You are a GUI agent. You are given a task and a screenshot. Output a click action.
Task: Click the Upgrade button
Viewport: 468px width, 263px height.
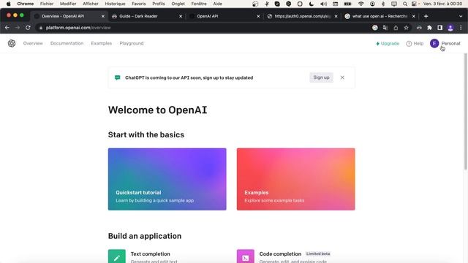click(x=388, y=44)
